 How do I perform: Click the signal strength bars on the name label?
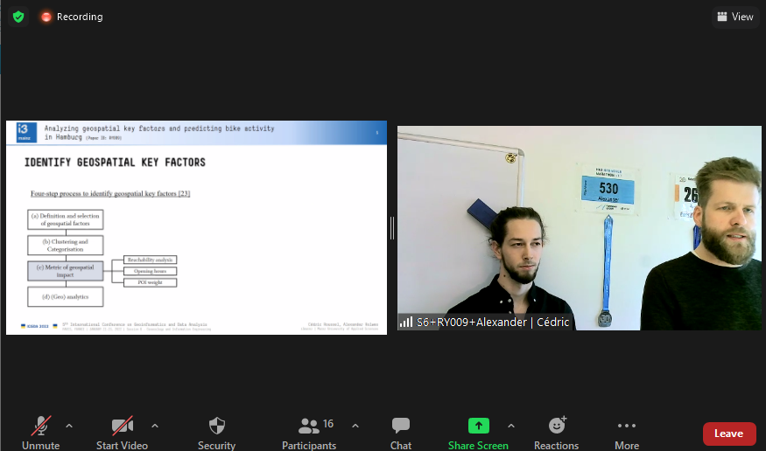(406, 322)
